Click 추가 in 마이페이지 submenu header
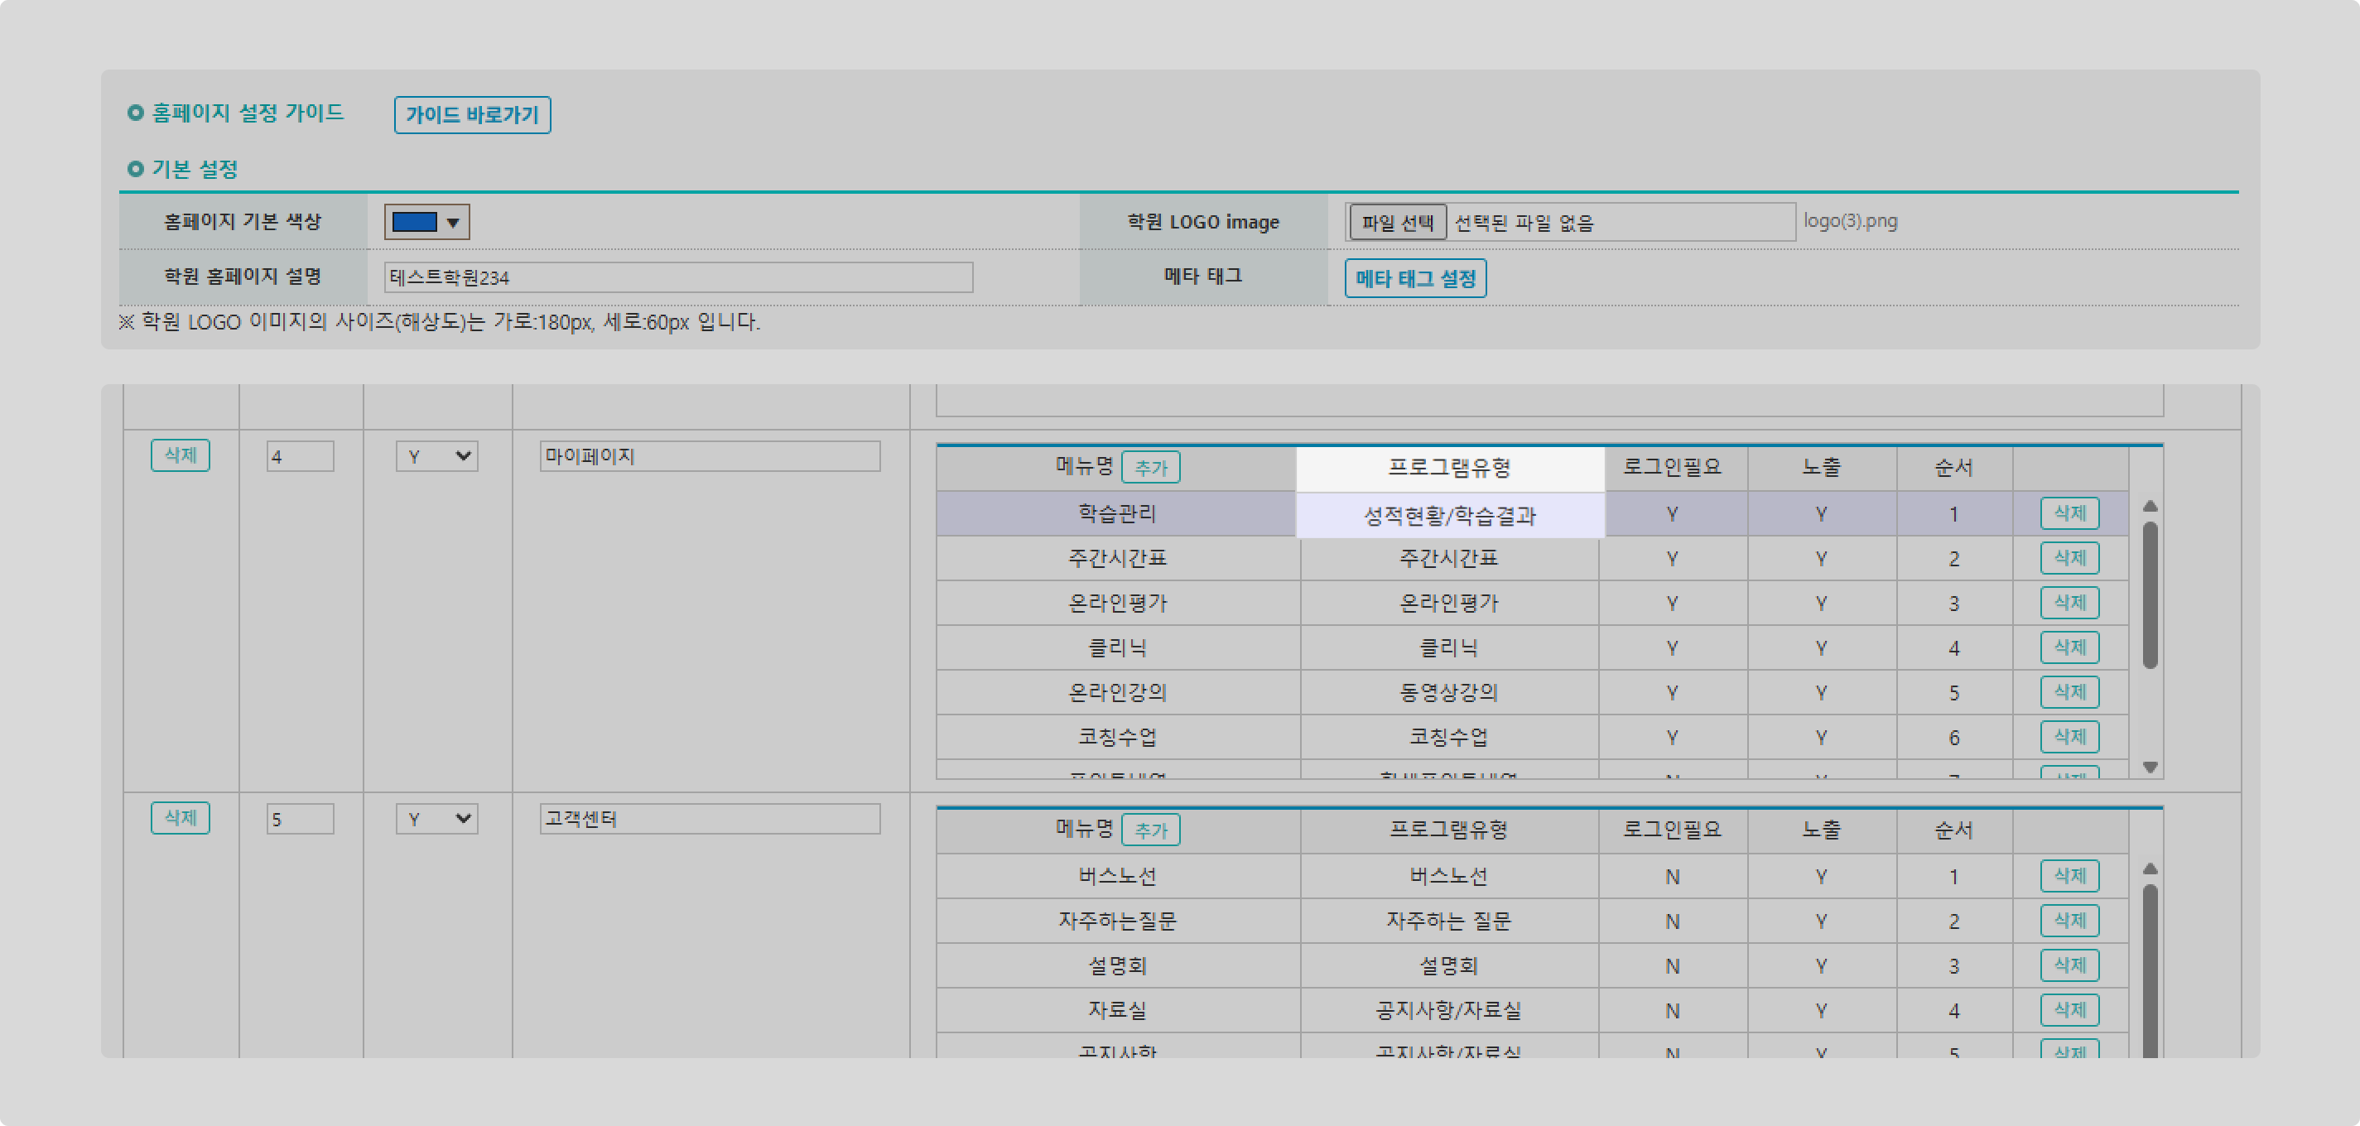2360x1126 pixels. 1151,467
